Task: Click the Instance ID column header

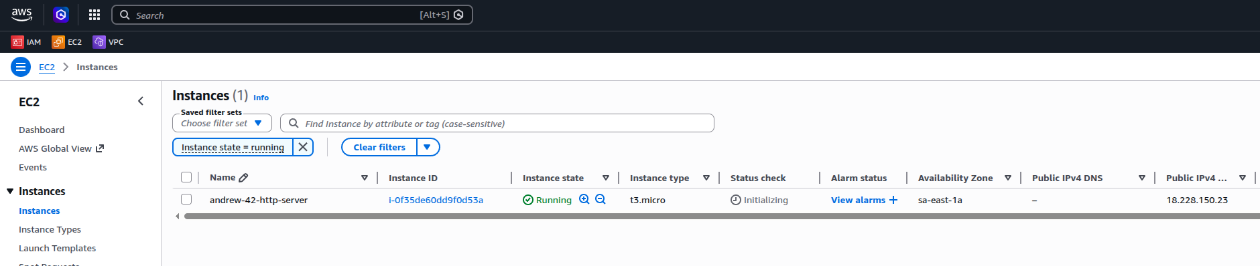Action: pyautogui.click(x=413, y=178)
